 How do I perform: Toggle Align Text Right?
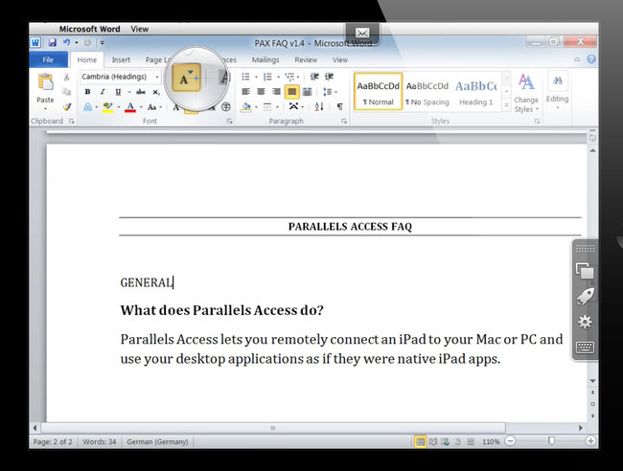click(x=277, y=92)
